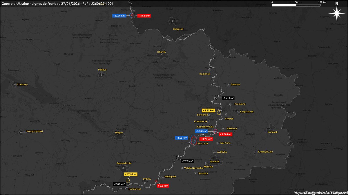Click the Poltava city marker dot
Viewport: 348px width, 195px height.
102,75
